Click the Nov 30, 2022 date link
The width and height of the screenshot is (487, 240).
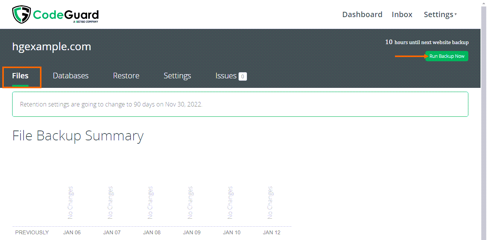(183, 104)
